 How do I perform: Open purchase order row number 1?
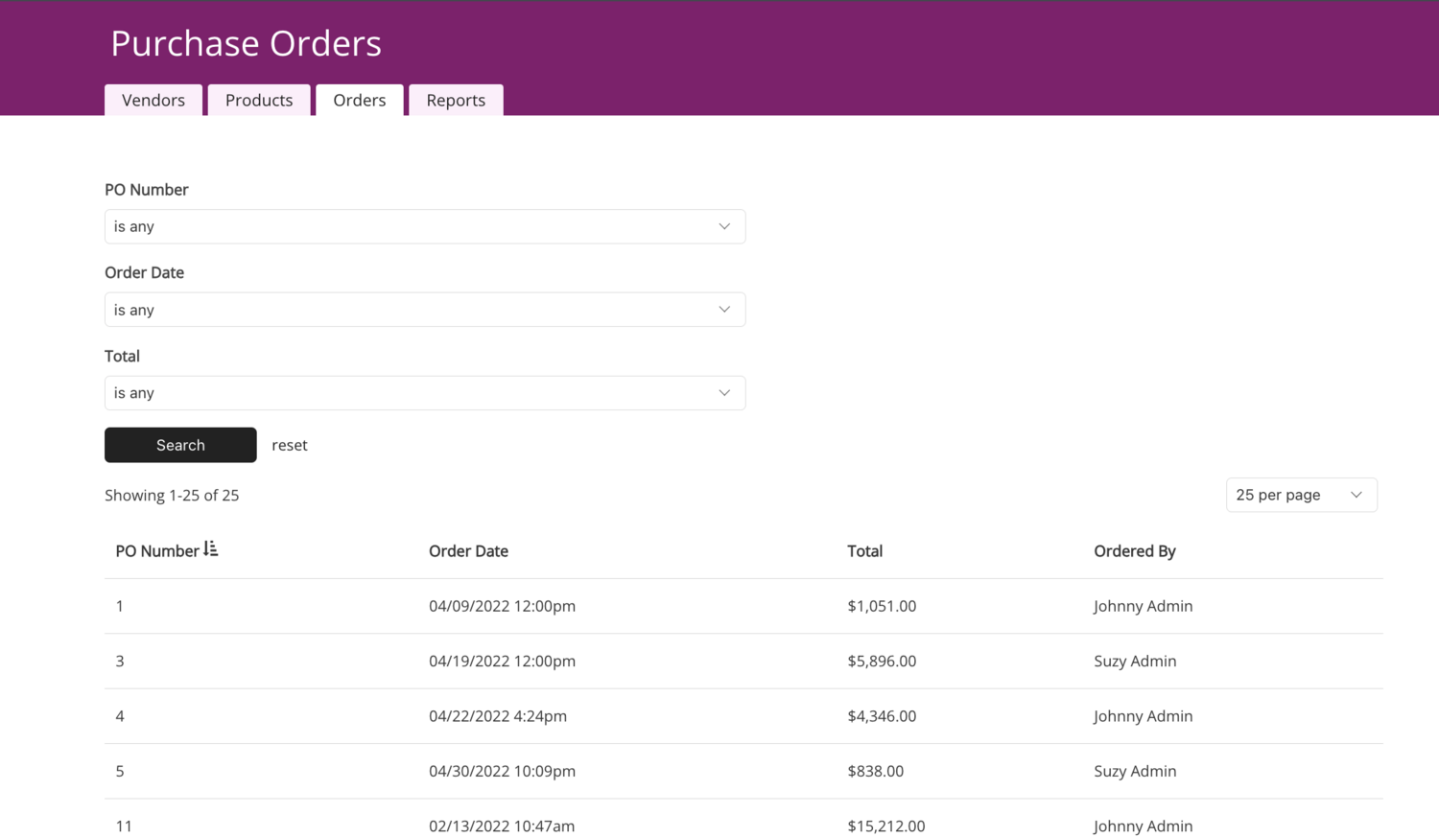point(120,606)
